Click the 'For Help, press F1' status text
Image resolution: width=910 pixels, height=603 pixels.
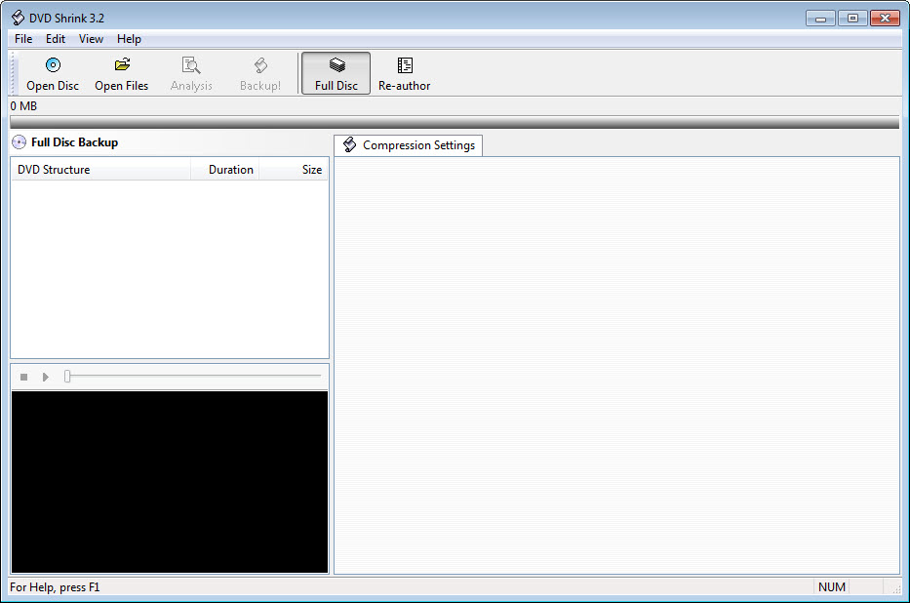click(x=55, y=587)
